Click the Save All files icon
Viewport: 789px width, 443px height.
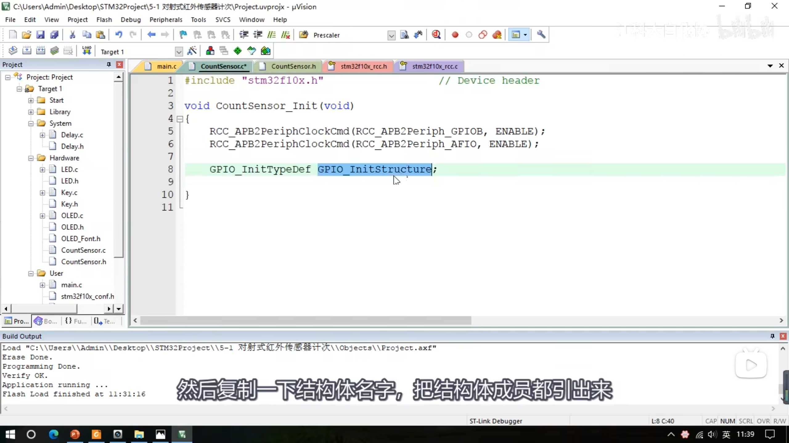(54, 35)
